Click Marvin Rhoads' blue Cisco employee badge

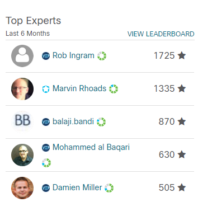click(x=46, y=89)
